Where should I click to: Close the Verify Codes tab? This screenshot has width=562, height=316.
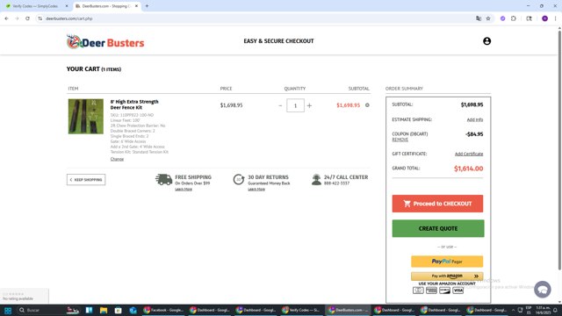coord(67,6)
